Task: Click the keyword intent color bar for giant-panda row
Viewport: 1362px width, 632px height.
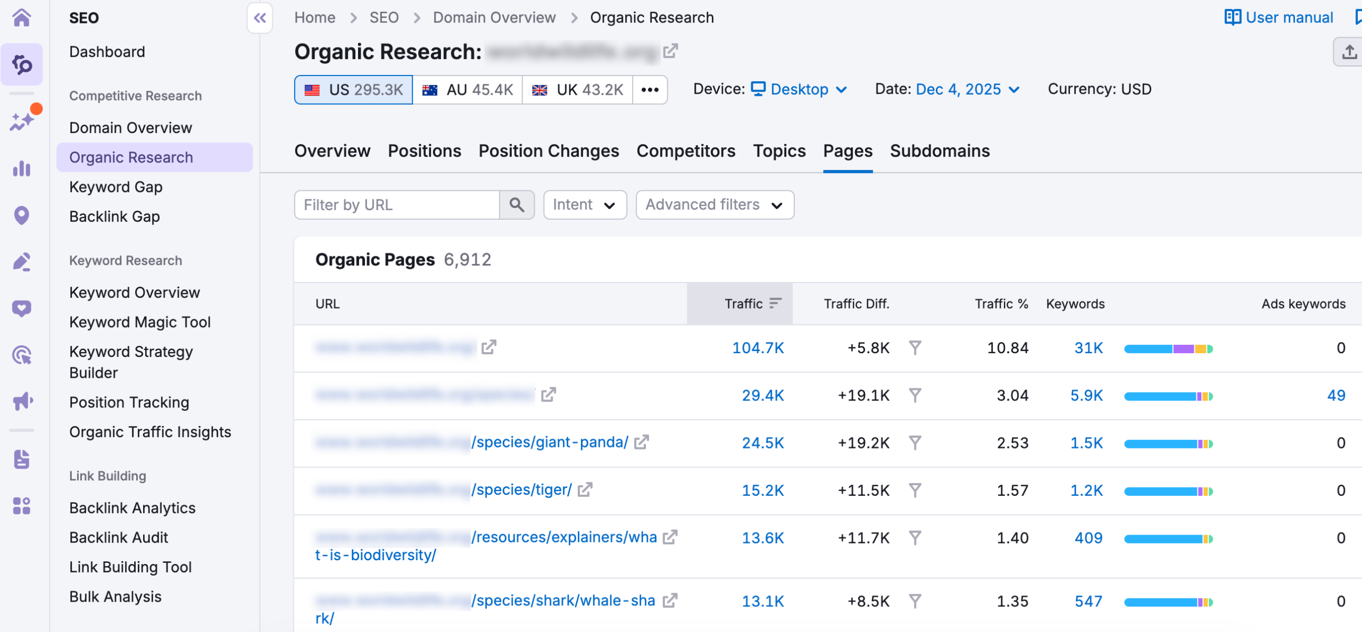Action: [1168, 443]
